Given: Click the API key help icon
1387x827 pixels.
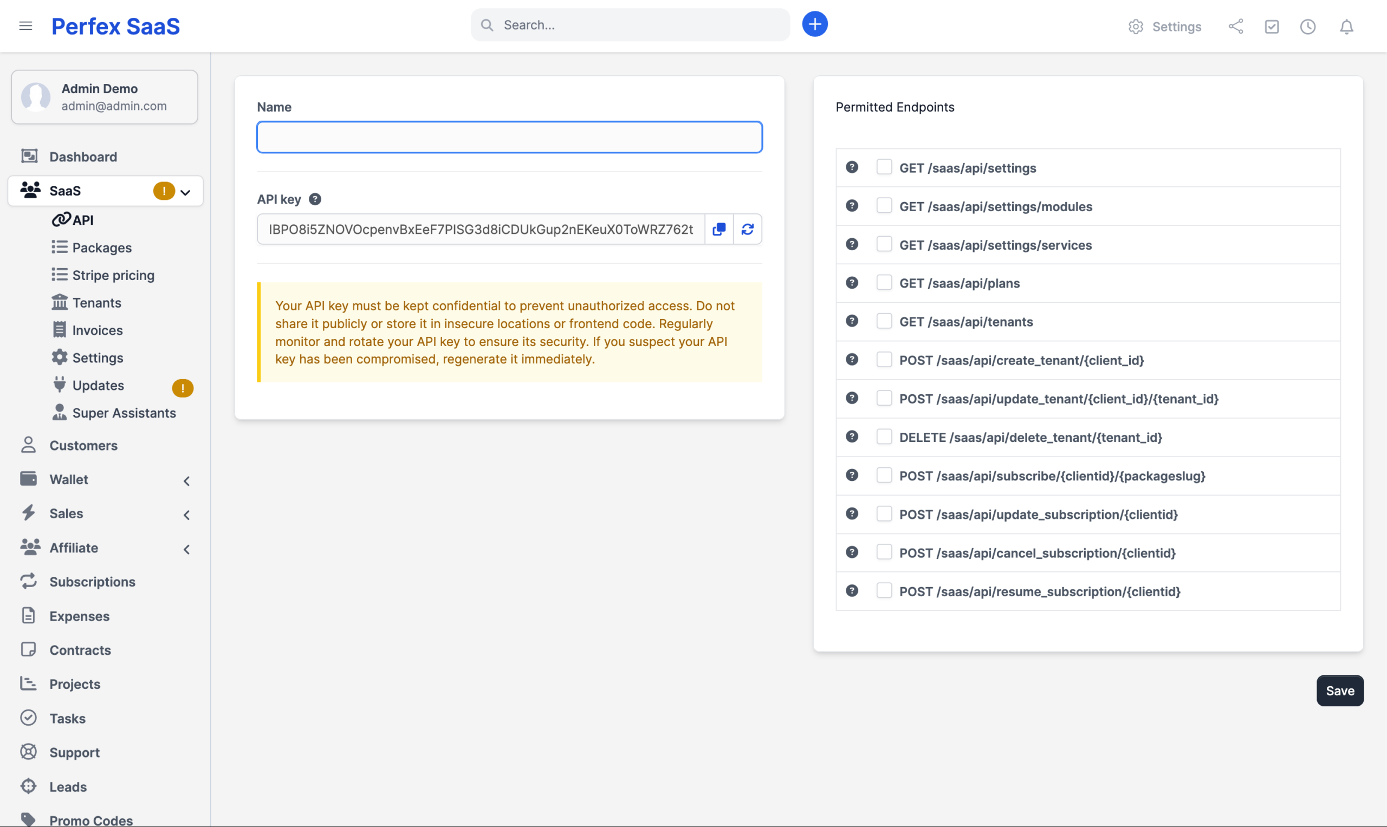Looking at the screenshot, I should [315, 199].
